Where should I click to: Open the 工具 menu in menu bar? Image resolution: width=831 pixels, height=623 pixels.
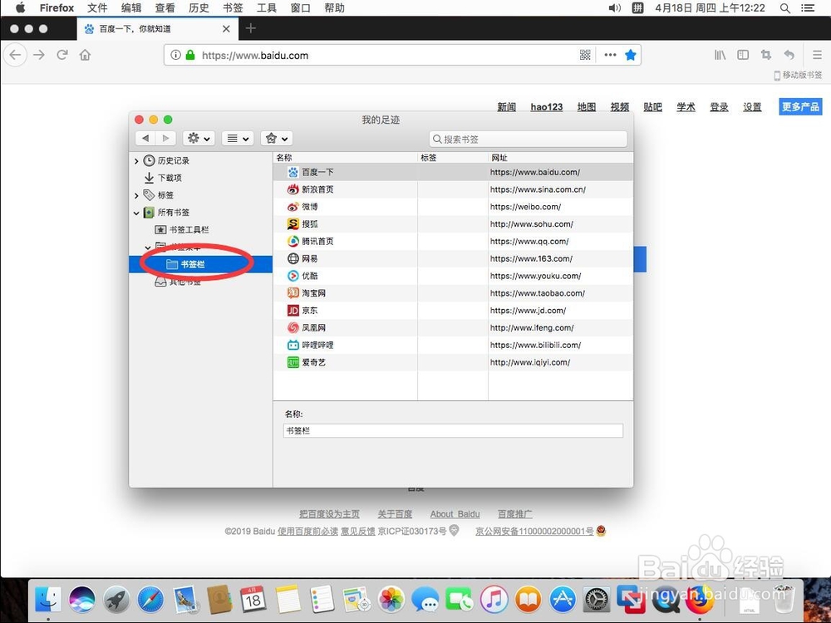click(267, 8)
